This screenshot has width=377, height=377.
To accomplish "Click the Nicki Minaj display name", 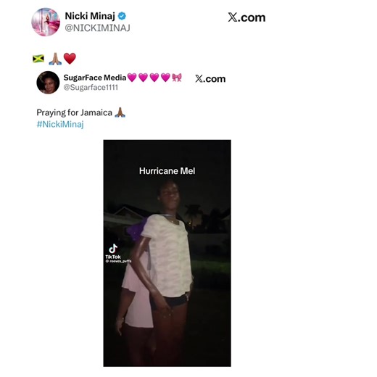I will coord(90,16).
